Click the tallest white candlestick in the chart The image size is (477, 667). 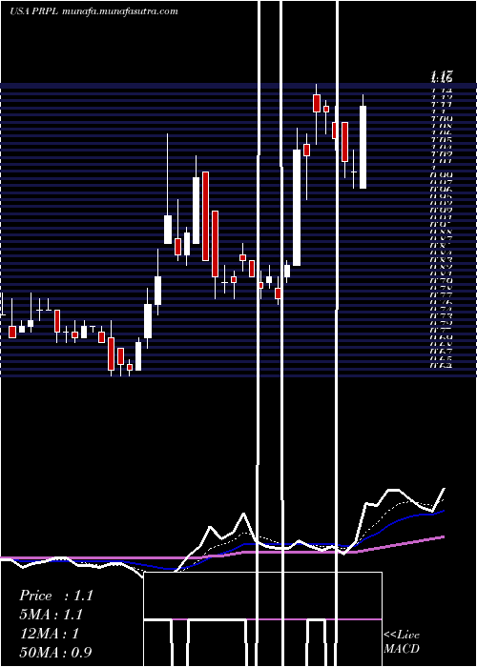297,208
